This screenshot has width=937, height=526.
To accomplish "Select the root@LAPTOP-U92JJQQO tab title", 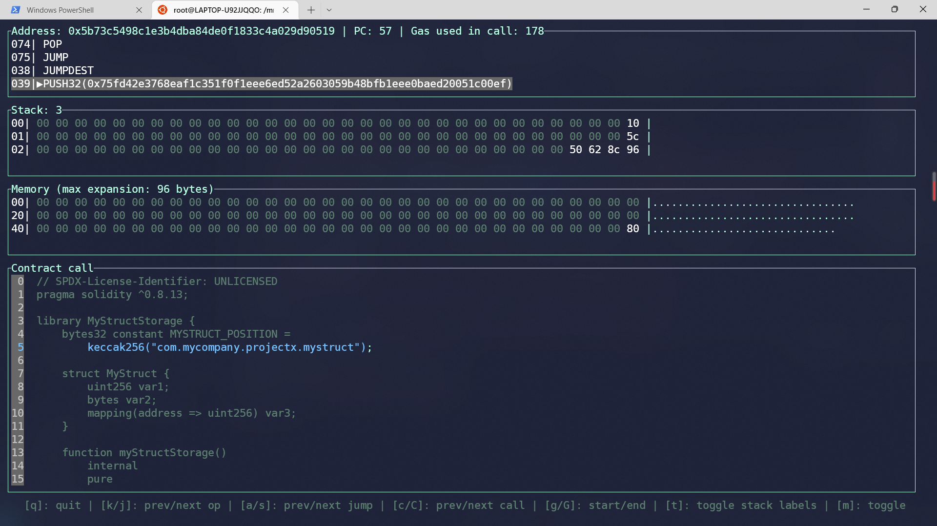I will click(224, 10).
